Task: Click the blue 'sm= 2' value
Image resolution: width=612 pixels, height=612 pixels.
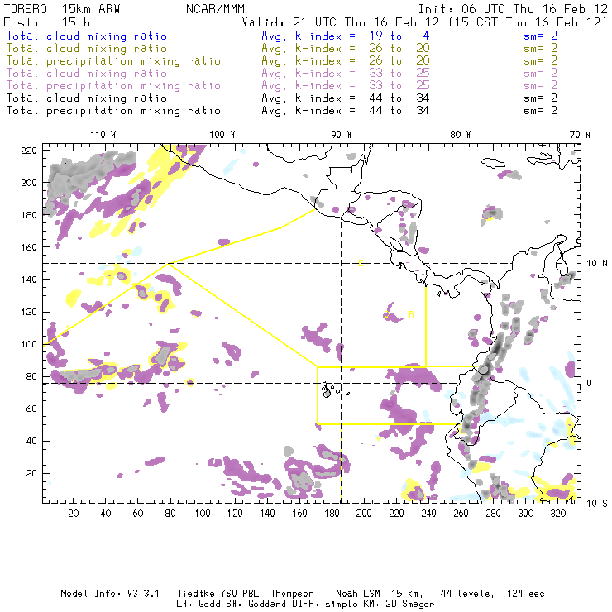Action: (x=541, y=36)
